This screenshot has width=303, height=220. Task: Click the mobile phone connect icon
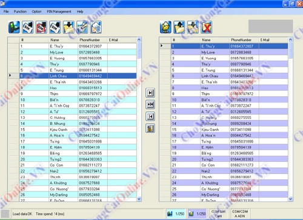(x=14, y=27)
